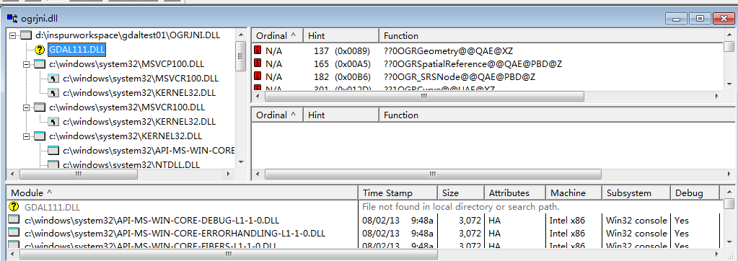Click the tree pane's horizontal scrollbar right arrow
The width and height of the screenshot is (738, 261).
[229, 174]
